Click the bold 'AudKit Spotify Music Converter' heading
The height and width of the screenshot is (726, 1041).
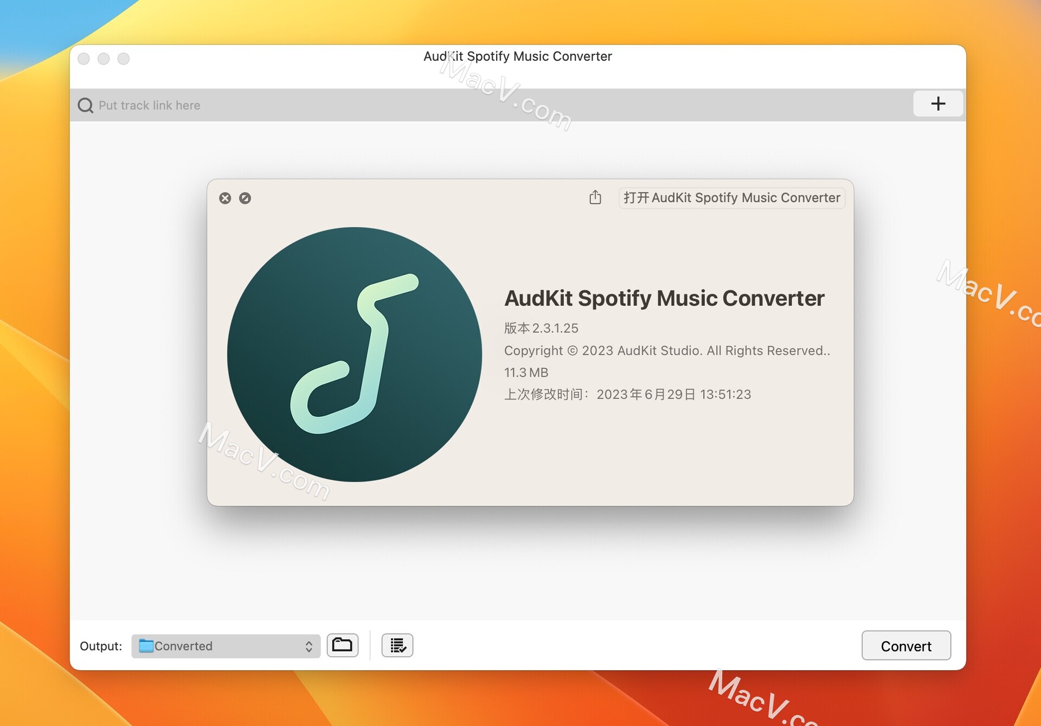[664, 298]
